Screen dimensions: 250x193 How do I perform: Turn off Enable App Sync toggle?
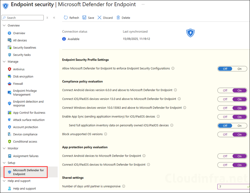[225, 117]
